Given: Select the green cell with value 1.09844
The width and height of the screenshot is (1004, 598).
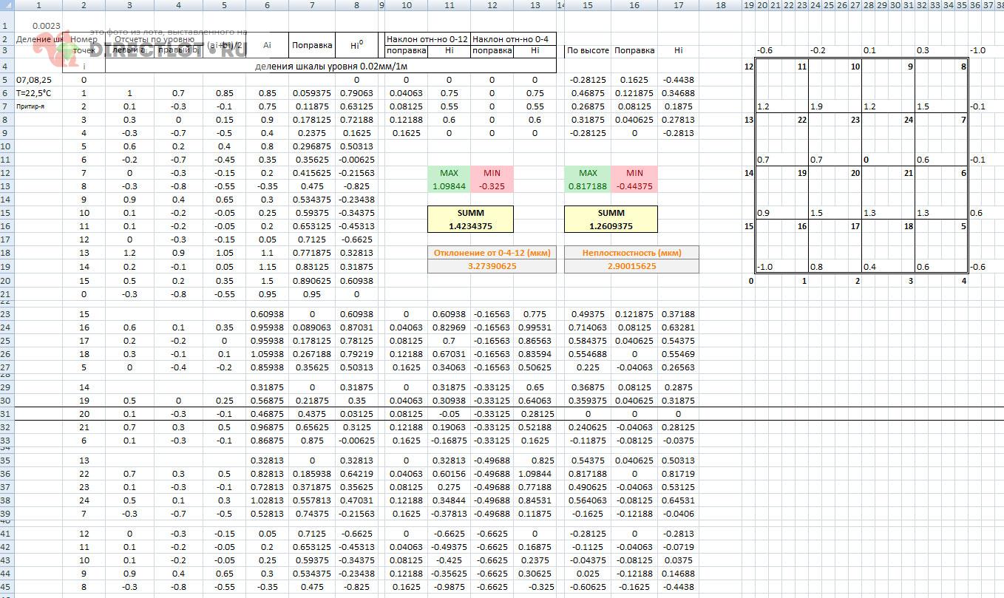Looking at the screenshot, I should [449, 186].
